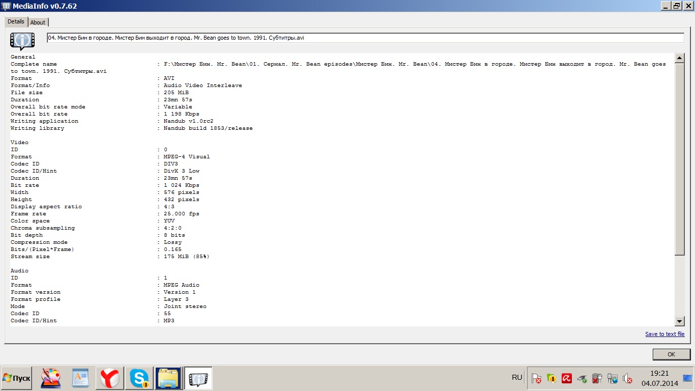Click the scrollbar up arrow
Image resolution: width=695 pixels, height=391 pixels.
(x=679, y=58)
